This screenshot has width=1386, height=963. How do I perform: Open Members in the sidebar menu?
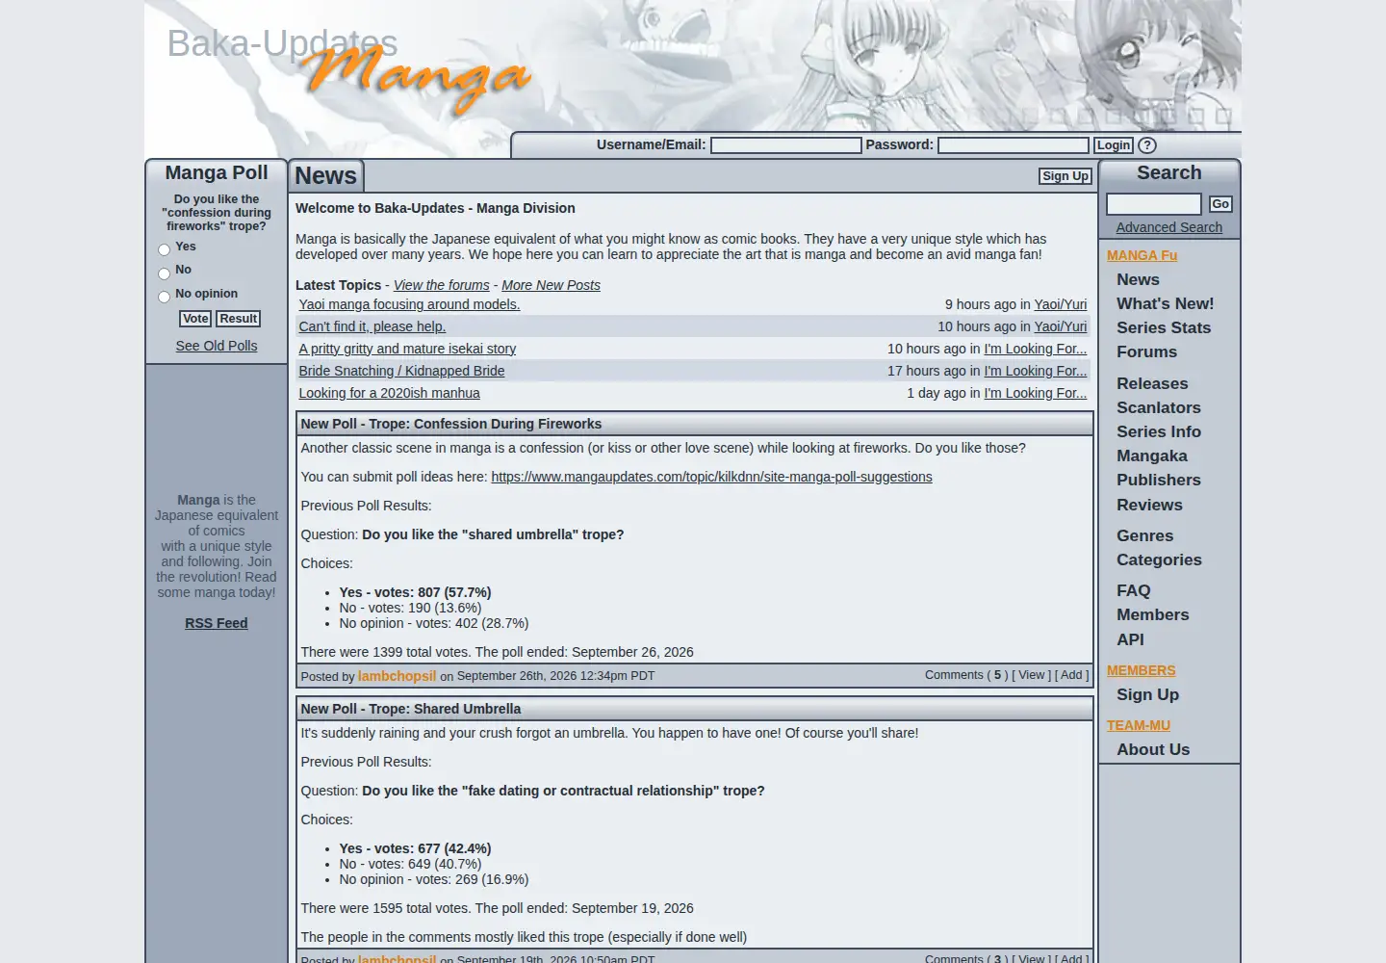click(x=1153, y=614)
